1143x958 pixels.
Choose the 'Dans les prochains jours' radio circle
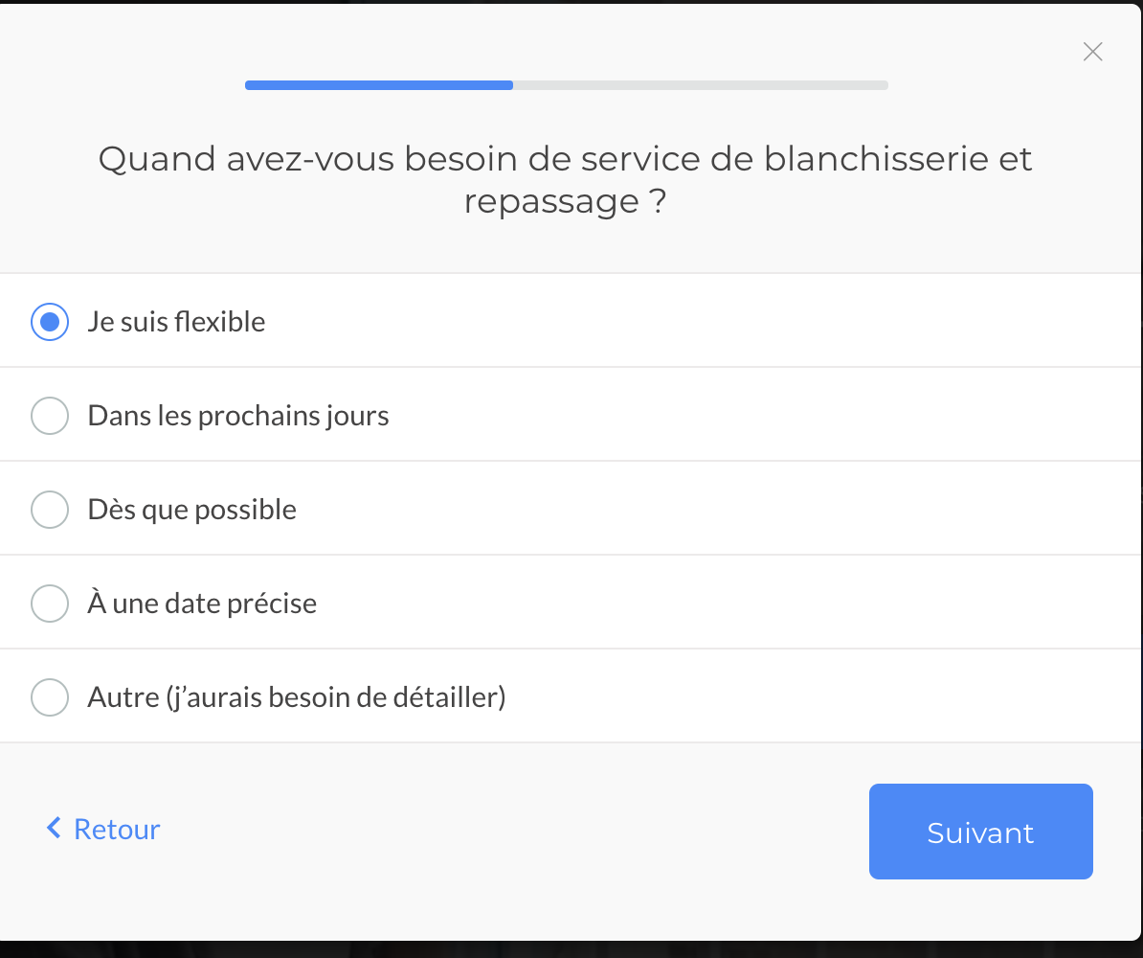coord(50,416)
